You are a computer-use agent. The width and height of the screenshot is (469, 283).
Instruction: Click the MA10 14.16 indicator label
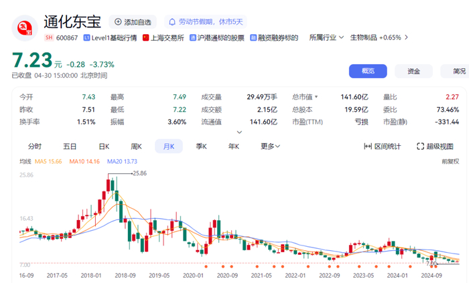point(84,161)
